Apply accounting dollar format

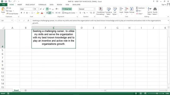tap(80, 13)
